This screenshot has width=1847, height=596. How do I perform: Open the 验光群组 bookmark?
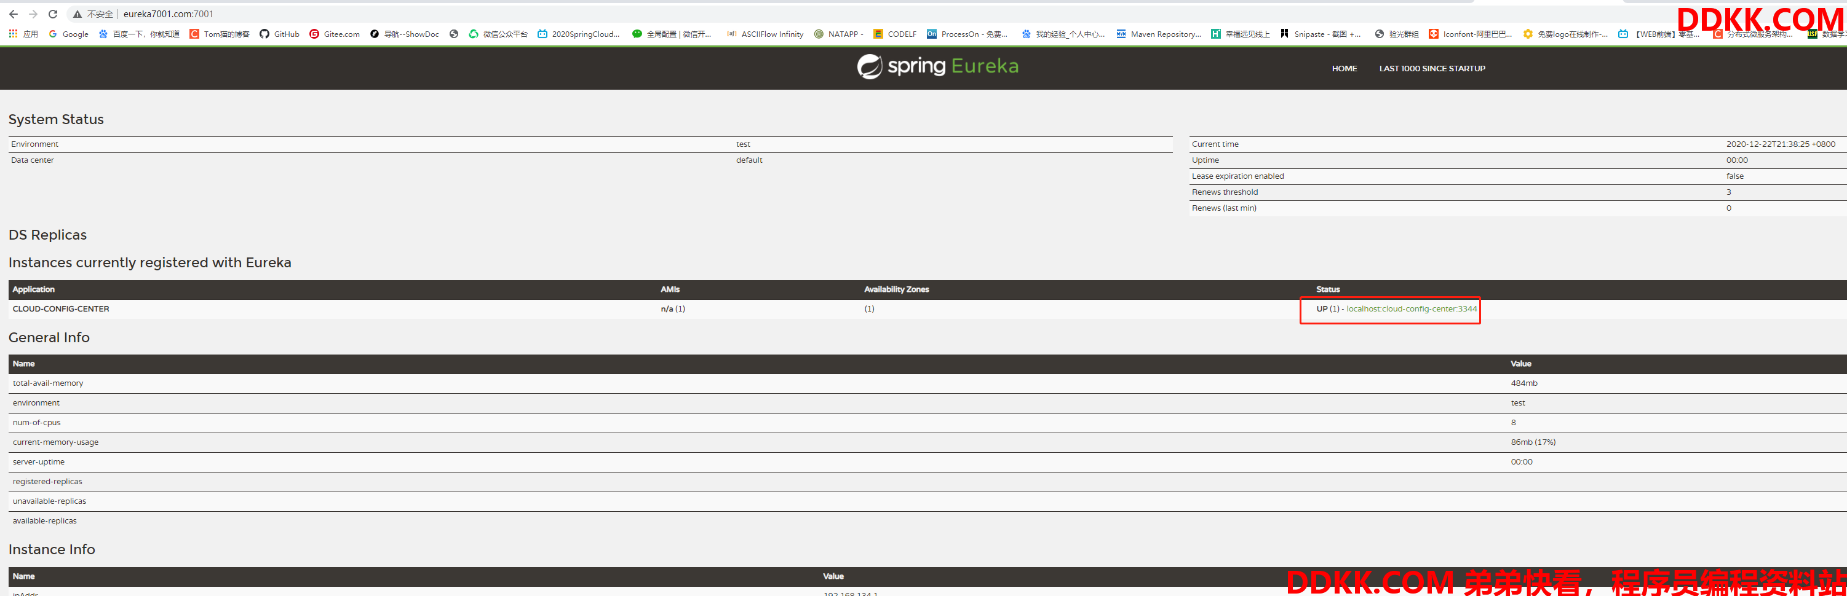point(1397,34)
